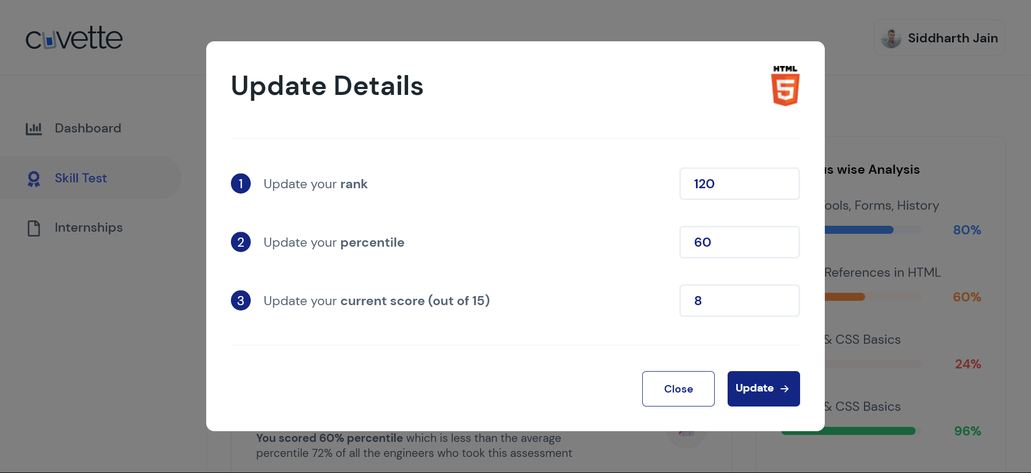Select the Dashboard icon in the sidebar
Viewport: 1031px width, 473px height.
pyautogui.click(x=33, y=128)
